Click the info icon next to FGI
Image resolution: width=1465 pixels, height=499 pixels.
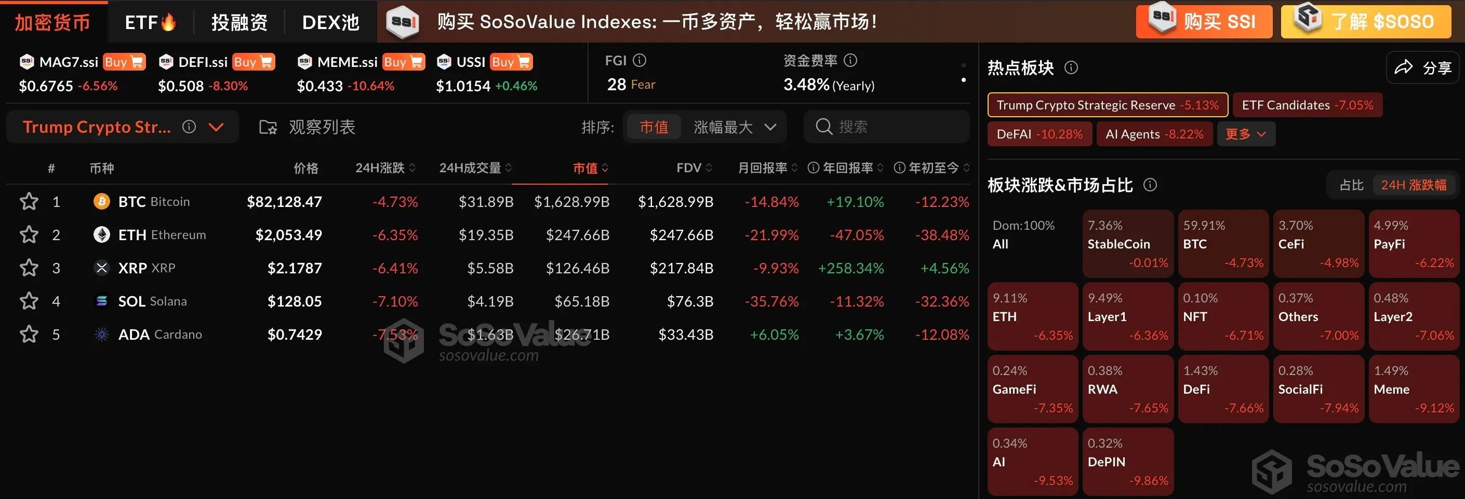(639, 60)
